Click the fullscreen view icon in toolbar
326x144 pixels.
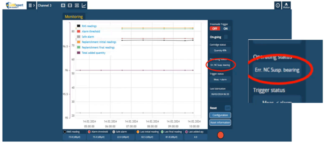(x=63, y=6)
